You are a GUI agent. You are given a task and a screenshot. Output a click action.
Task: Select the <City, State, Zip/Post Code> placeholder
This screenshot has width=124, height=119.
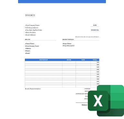(34, 30)
